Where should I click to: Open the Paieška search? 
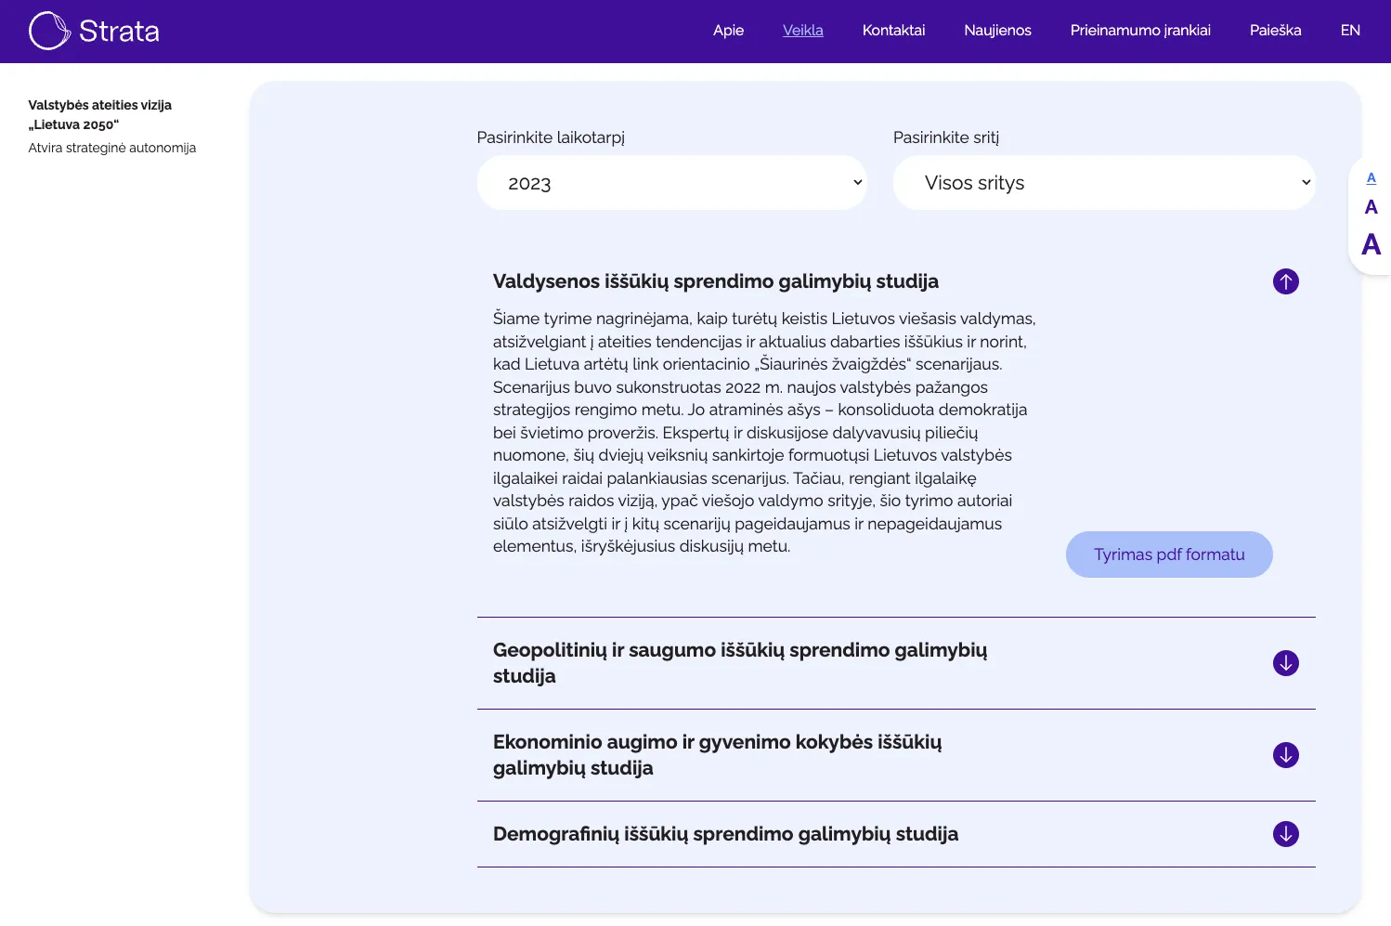(1274, 30)
